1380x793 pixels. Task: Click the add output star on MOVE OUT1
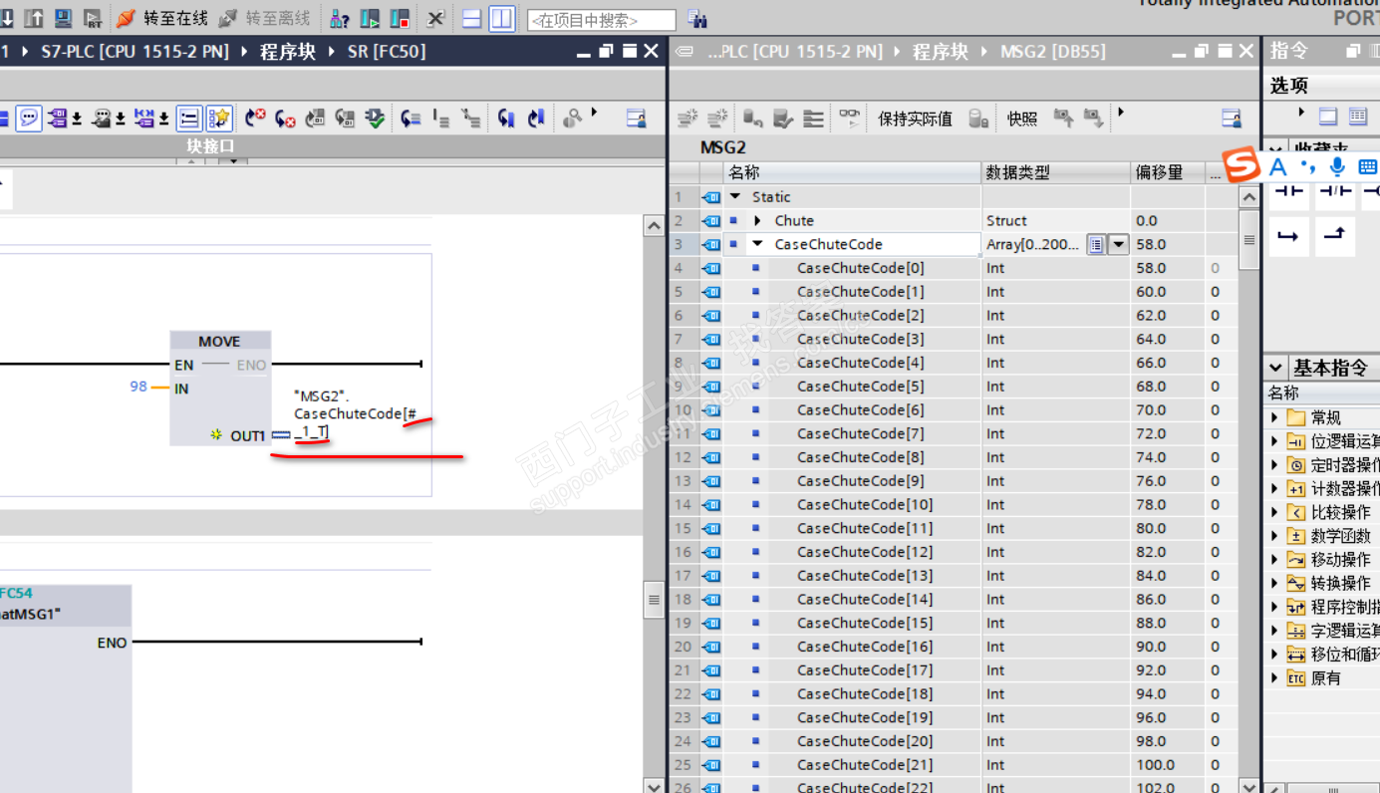[x=215, y=435]
